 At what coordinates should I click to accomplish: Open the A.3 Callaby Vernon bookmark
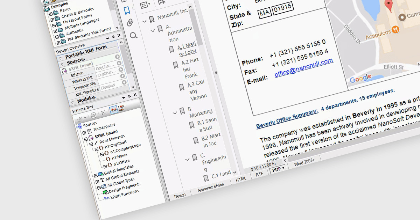coord(197,90)
